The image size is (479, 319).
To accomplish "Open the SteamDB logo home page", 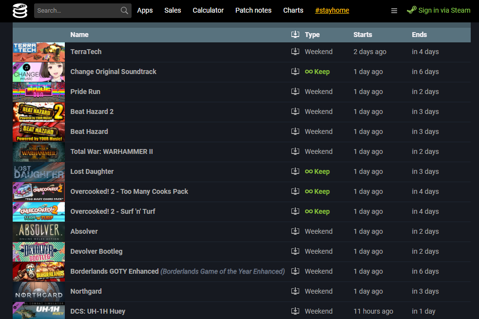I will pos(20,10).
